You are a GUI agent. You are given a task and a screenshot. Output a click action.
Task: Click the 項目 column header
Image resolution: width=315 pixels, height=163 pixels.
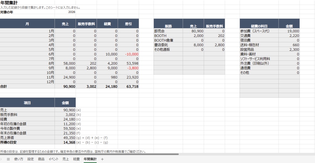coord(27,103)
